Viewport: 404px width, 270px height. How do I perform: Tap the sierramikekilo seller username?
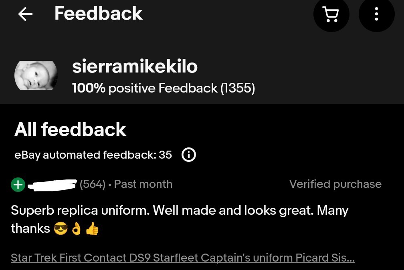tap(135, 66)
